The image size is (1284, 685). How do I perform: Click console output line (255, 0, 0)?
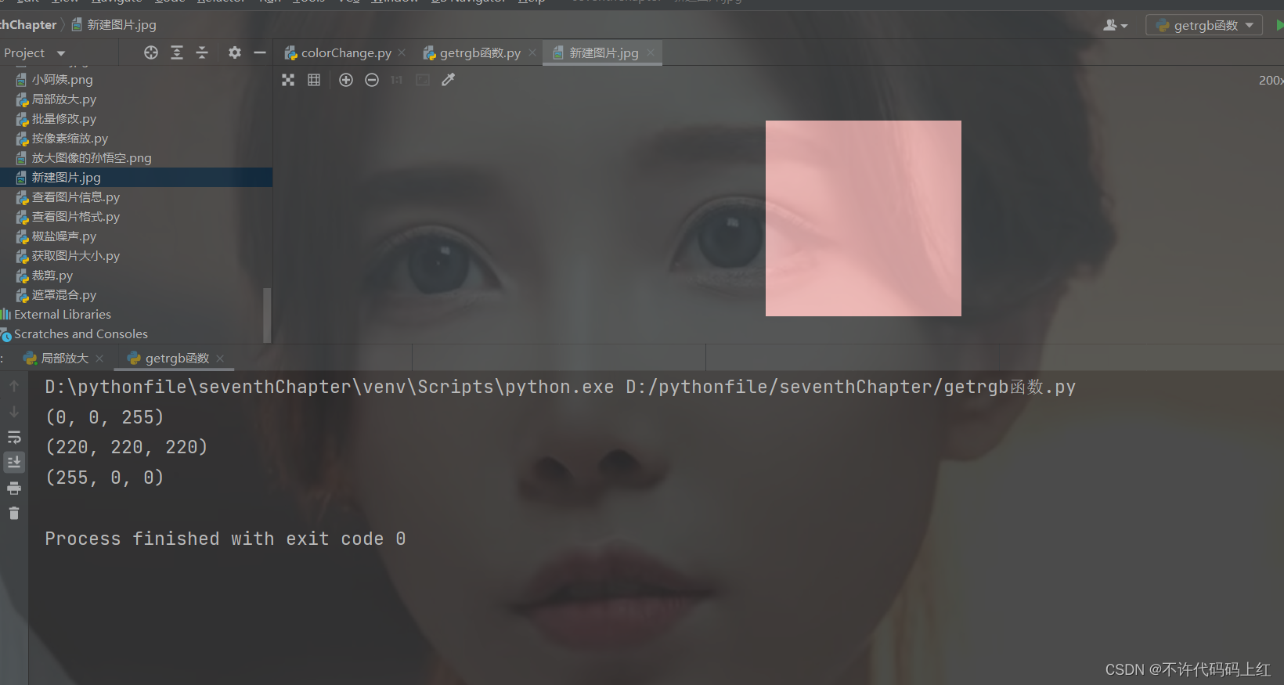pyautogui.click(x=105, y=478)
